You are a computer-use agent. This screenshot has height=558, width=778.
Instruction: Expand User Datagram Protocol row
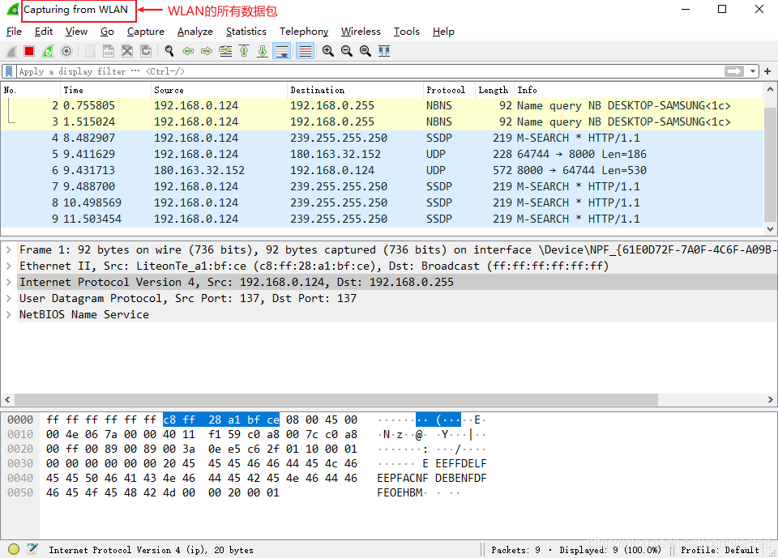pos(8,299)
